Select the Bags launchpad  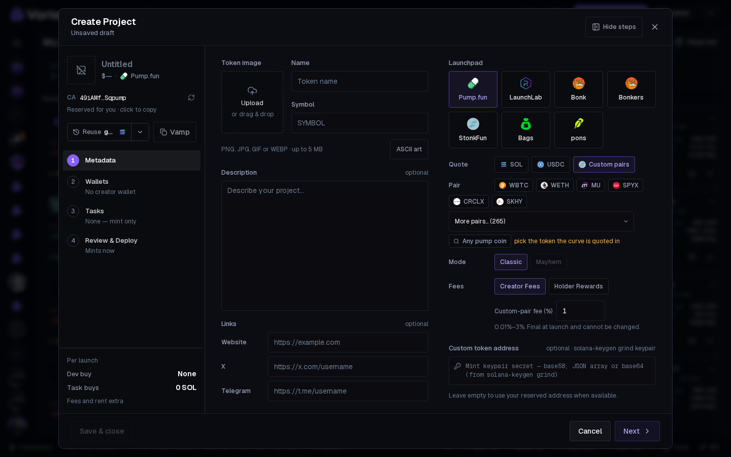[526, 130]
